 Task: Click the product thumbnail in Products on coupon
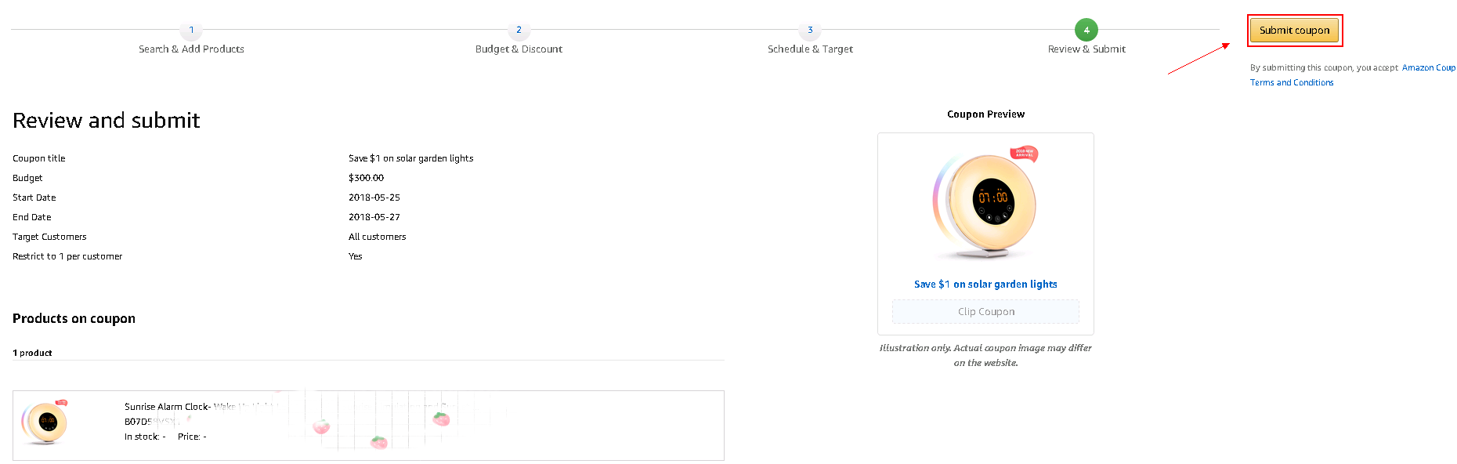45,422
